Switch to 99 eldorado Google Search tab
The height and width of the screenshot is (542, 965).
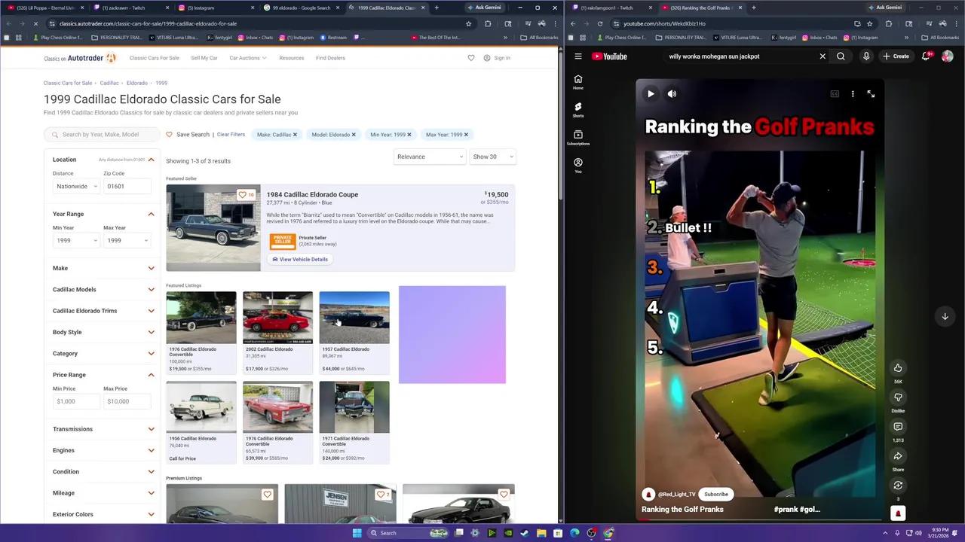coord(301,8)
